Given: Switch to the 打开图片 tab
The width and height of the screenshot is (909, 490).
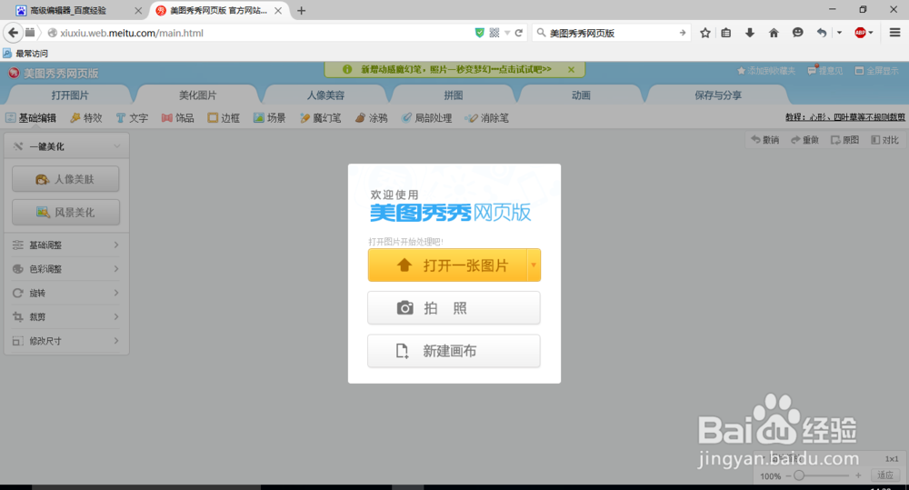Looking at the screenshot, I should [70, 95].
